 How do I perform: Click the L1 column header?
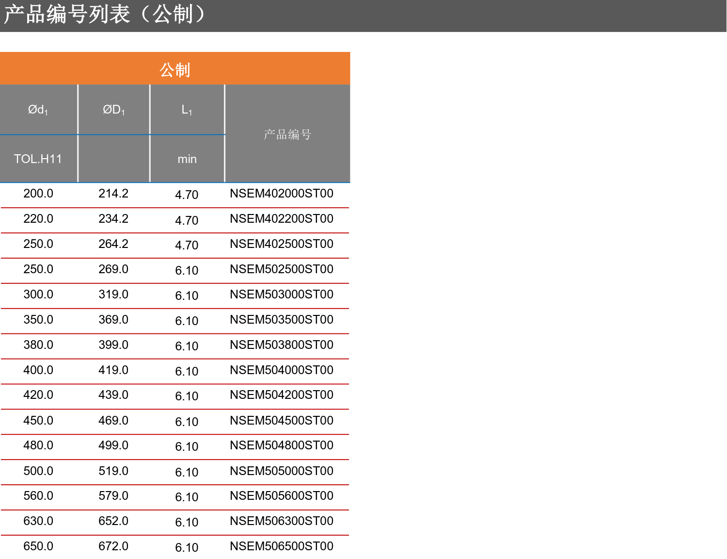tap(187, 110)
